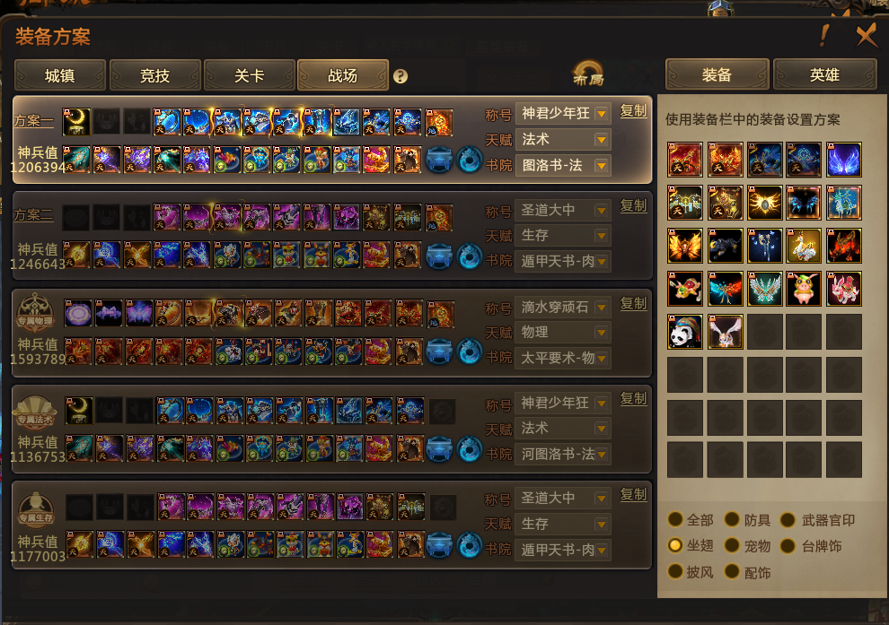This screenshot has height=625, width=889.
Task: Open the 布局 layout icon
Action: (x=588, y=74)
